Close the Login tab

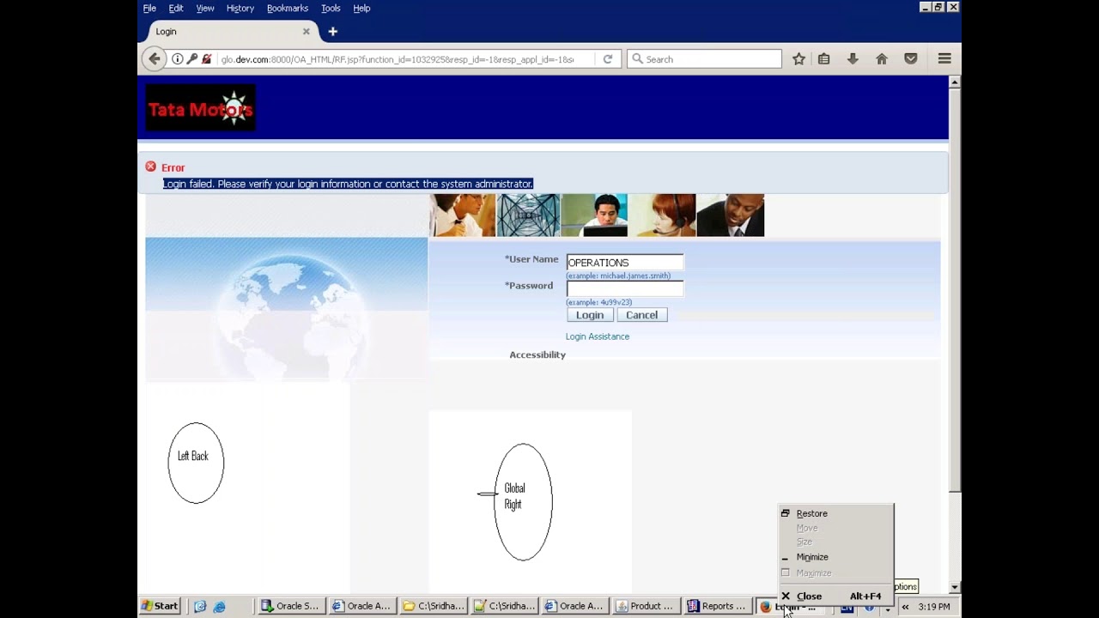point(306,32)
